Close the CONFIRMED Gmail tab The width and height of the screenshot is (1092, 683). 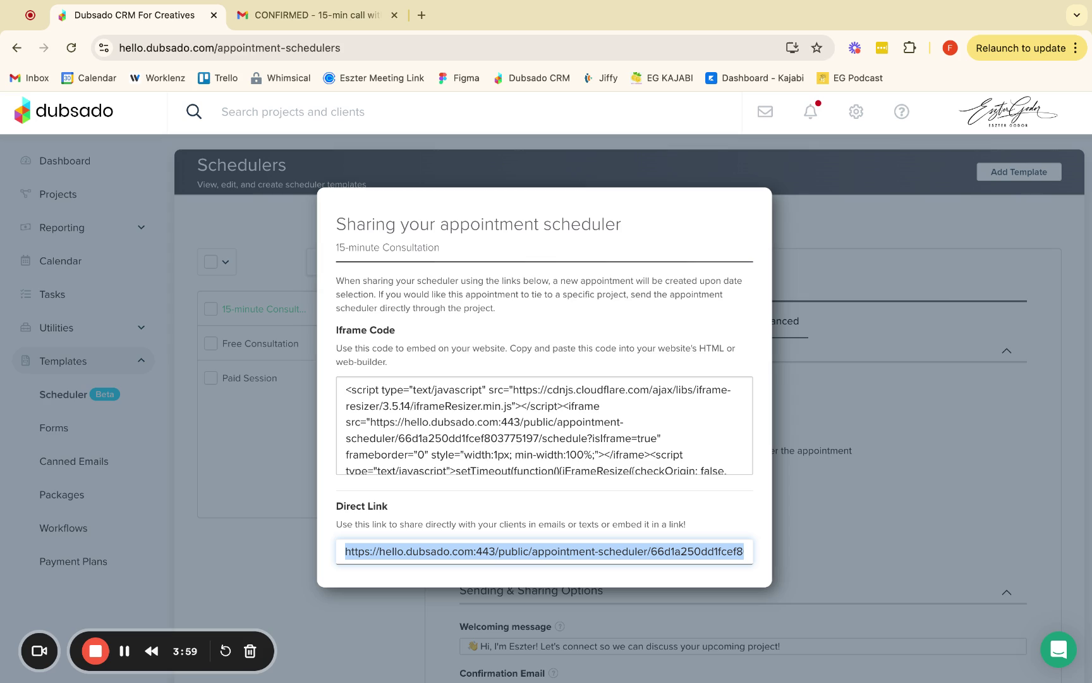394,15
